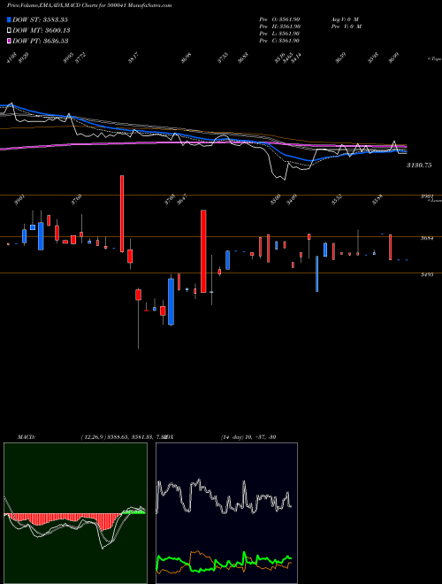
Task: Click the green MACD histogram panel
Action: (x=75, y=513)
